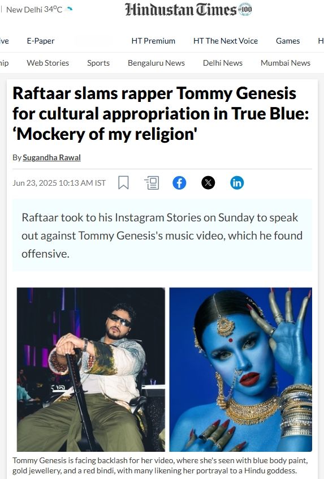The image size is (324, 479).
Task: Open HT Premium section
Action: tap(153, 41)
